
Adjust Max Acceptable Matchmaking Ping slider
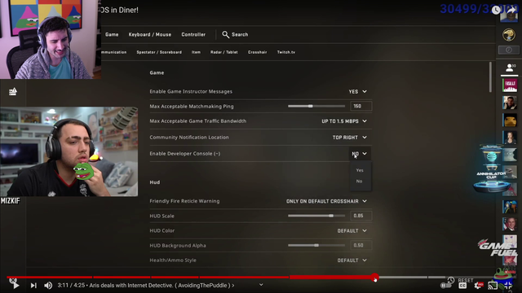click(x=316, y=107)
